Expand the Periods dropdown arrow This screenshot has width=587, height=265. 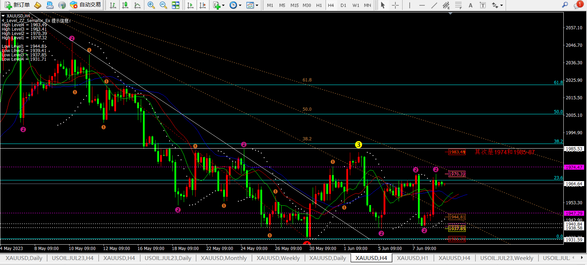(240, 5)
